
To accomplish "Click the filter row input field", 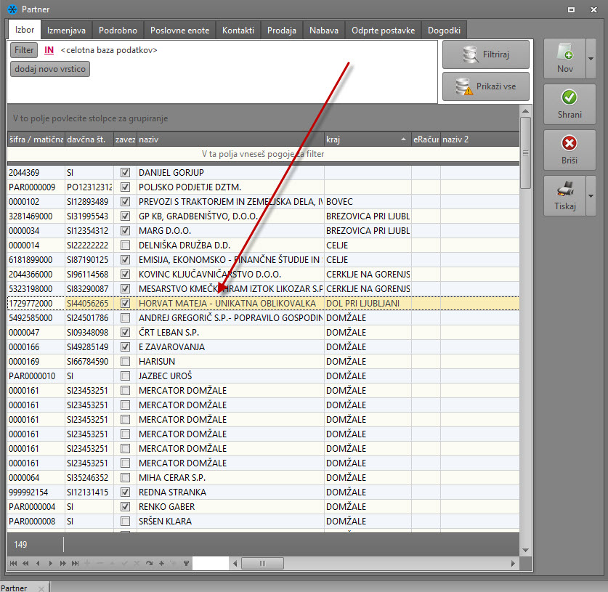I will [x=263, y=154].
